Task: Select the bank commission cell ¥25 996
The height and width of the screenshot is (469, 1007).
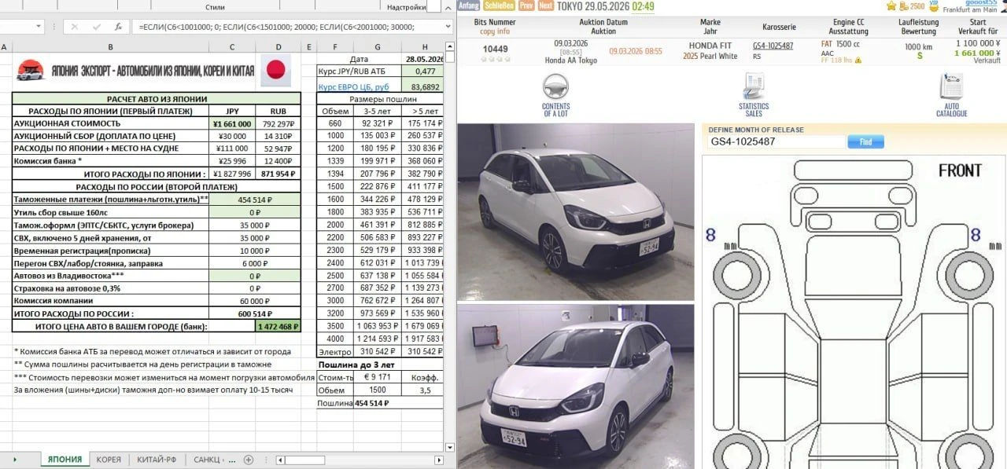Action: [x=232, y=161]
